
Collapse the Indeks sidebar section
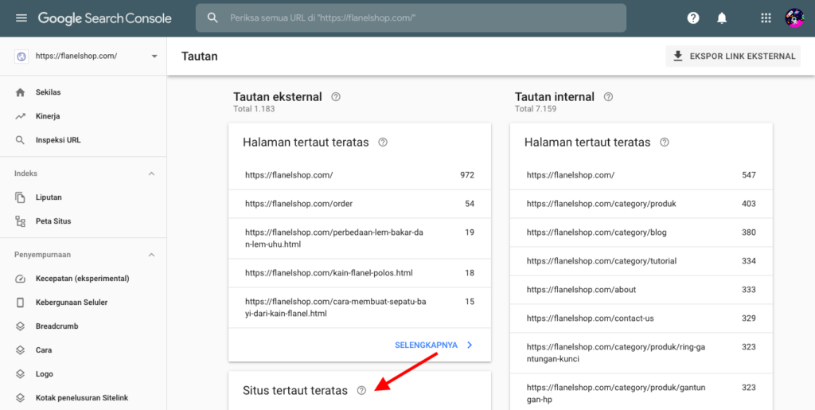tap(152, 174)
